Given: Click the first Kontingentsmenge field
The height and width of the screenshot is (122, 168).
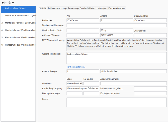Looking at the screenshot, I should click(74, 93).
